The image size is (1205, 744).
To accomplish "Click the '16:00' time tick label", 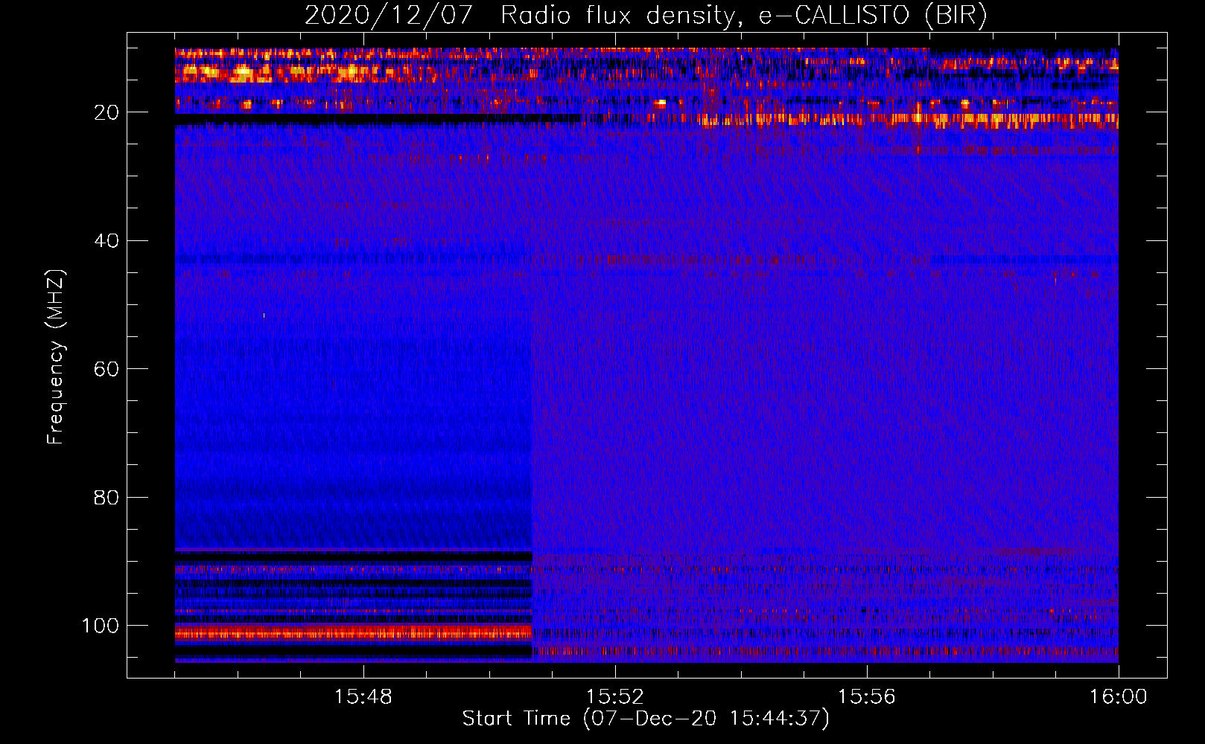I will 1119,697.
